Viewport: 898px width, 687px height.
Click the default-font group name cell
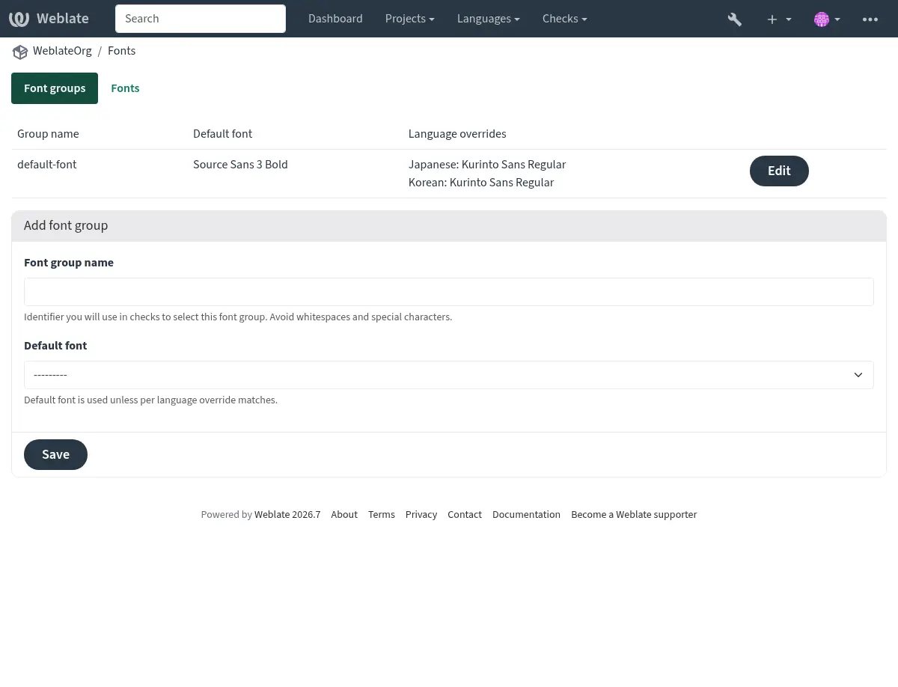coord(47,165)
